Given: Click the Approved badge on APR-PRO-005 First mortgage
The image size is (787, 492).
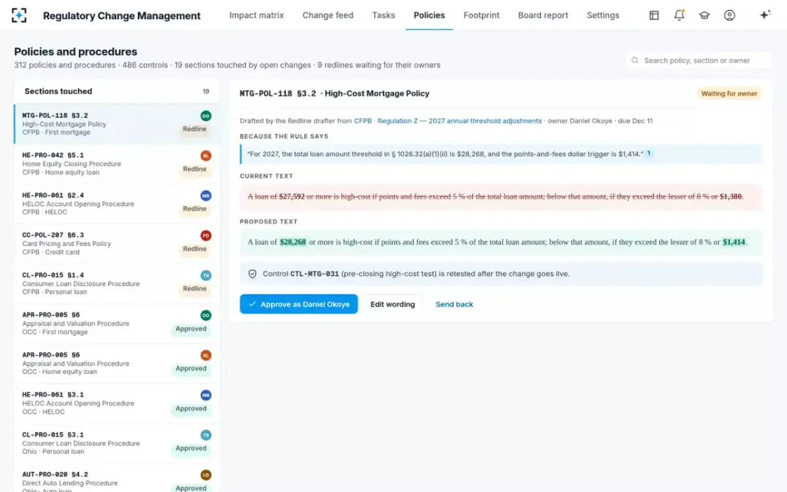Looking at the screenshot, I should (191, 329).
